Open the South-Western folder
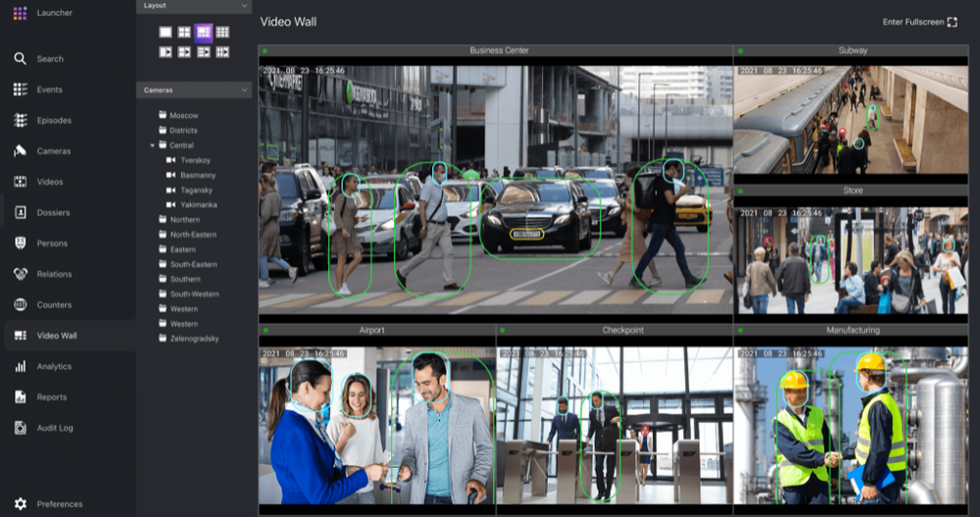 pyautogui.click(x=194, y=294)
